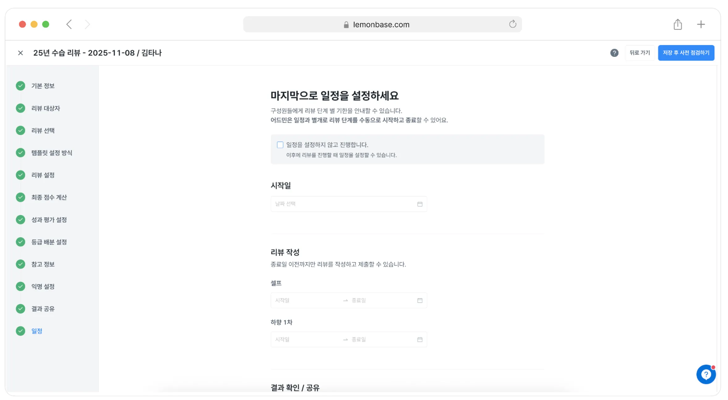
Task: Click the calendar icon in the 시작일 field
Action: coord(420,204)
